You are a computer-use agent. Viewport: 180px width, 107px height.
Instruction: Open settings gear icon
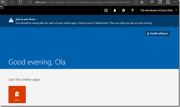point(124,10)
